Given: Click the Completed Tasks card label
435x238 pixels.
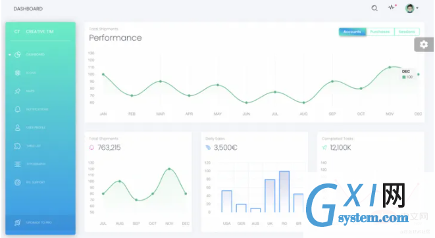Looking at the screenshot, I should [x=338, y=139].
